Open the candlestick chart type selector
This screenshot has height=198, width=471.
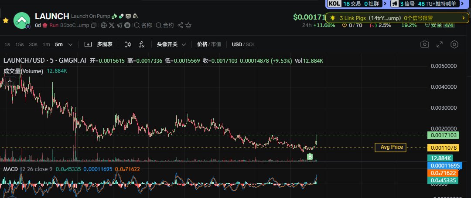coord(128,44)
